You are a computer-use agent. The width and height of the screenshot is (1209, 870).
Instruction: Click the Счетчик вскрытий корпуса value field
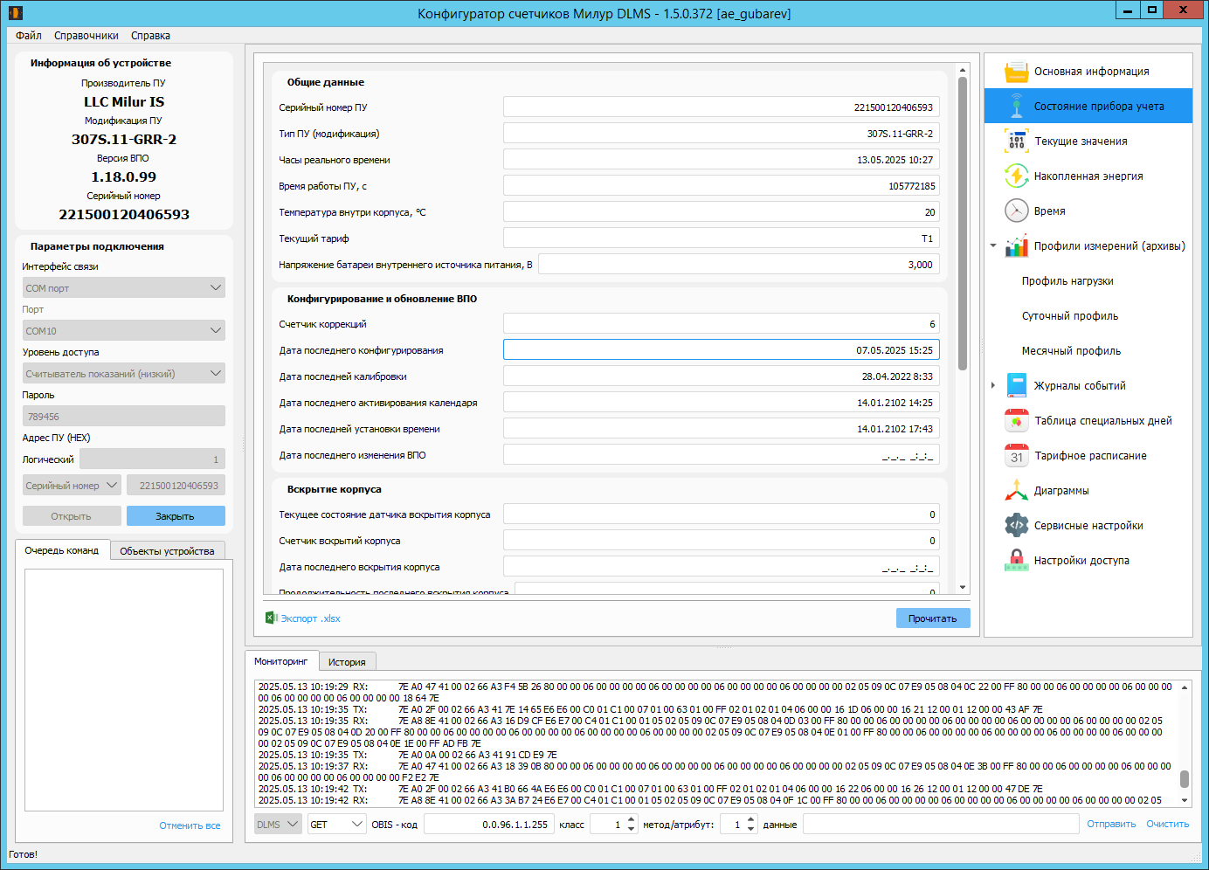(x=722, y=540)
